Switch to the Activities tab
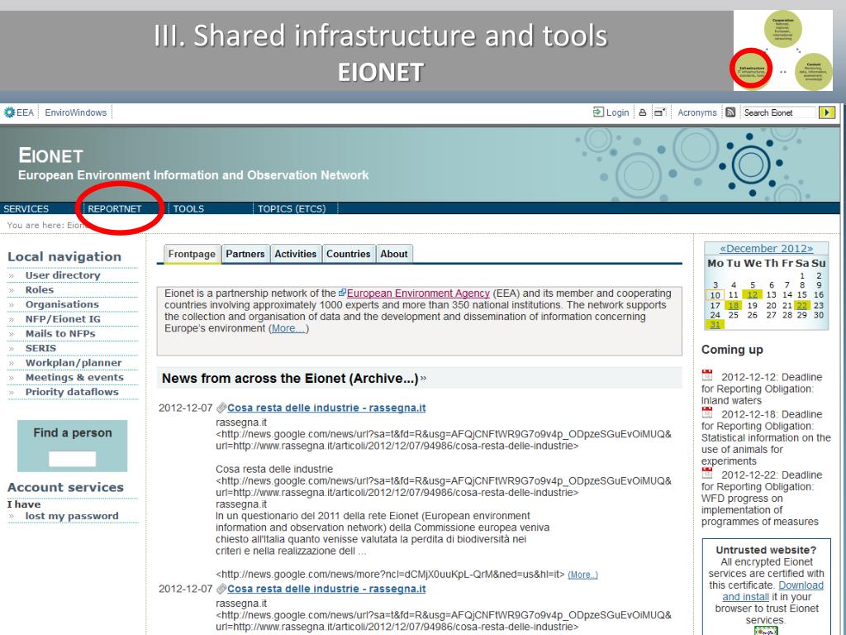 (295, 254)
